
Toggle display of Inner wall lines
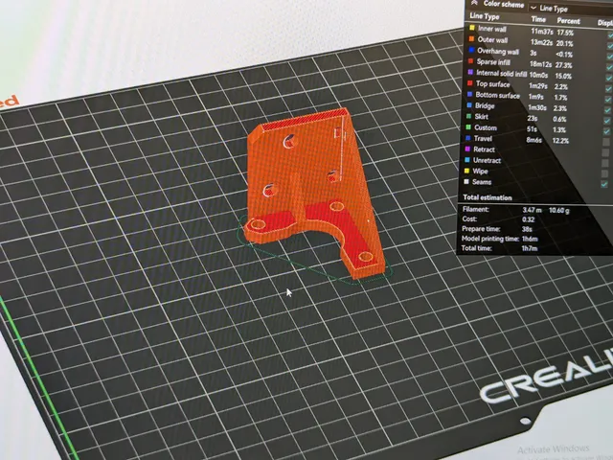coord(610,35)
